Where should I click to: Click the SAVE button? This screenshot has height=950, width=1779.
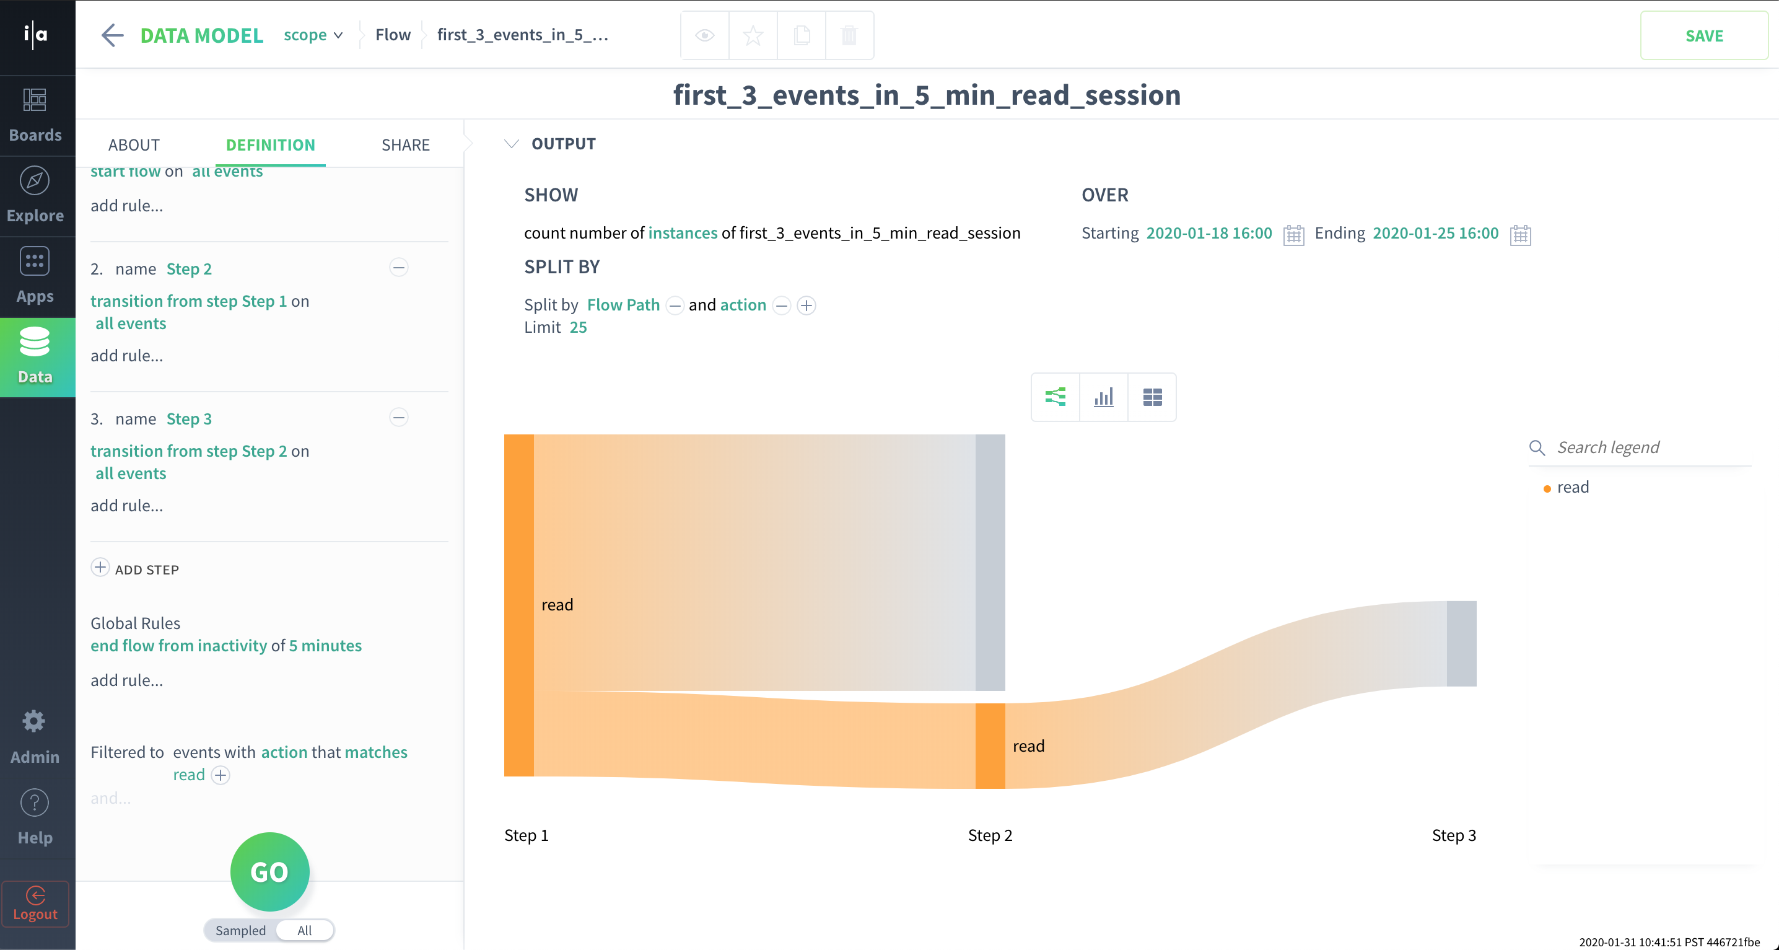tap(1703, 35)
